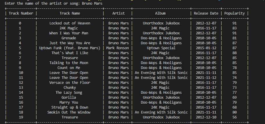Select track name "Straight up & Down"
The image size is (265, 124).
pos(70,107)
